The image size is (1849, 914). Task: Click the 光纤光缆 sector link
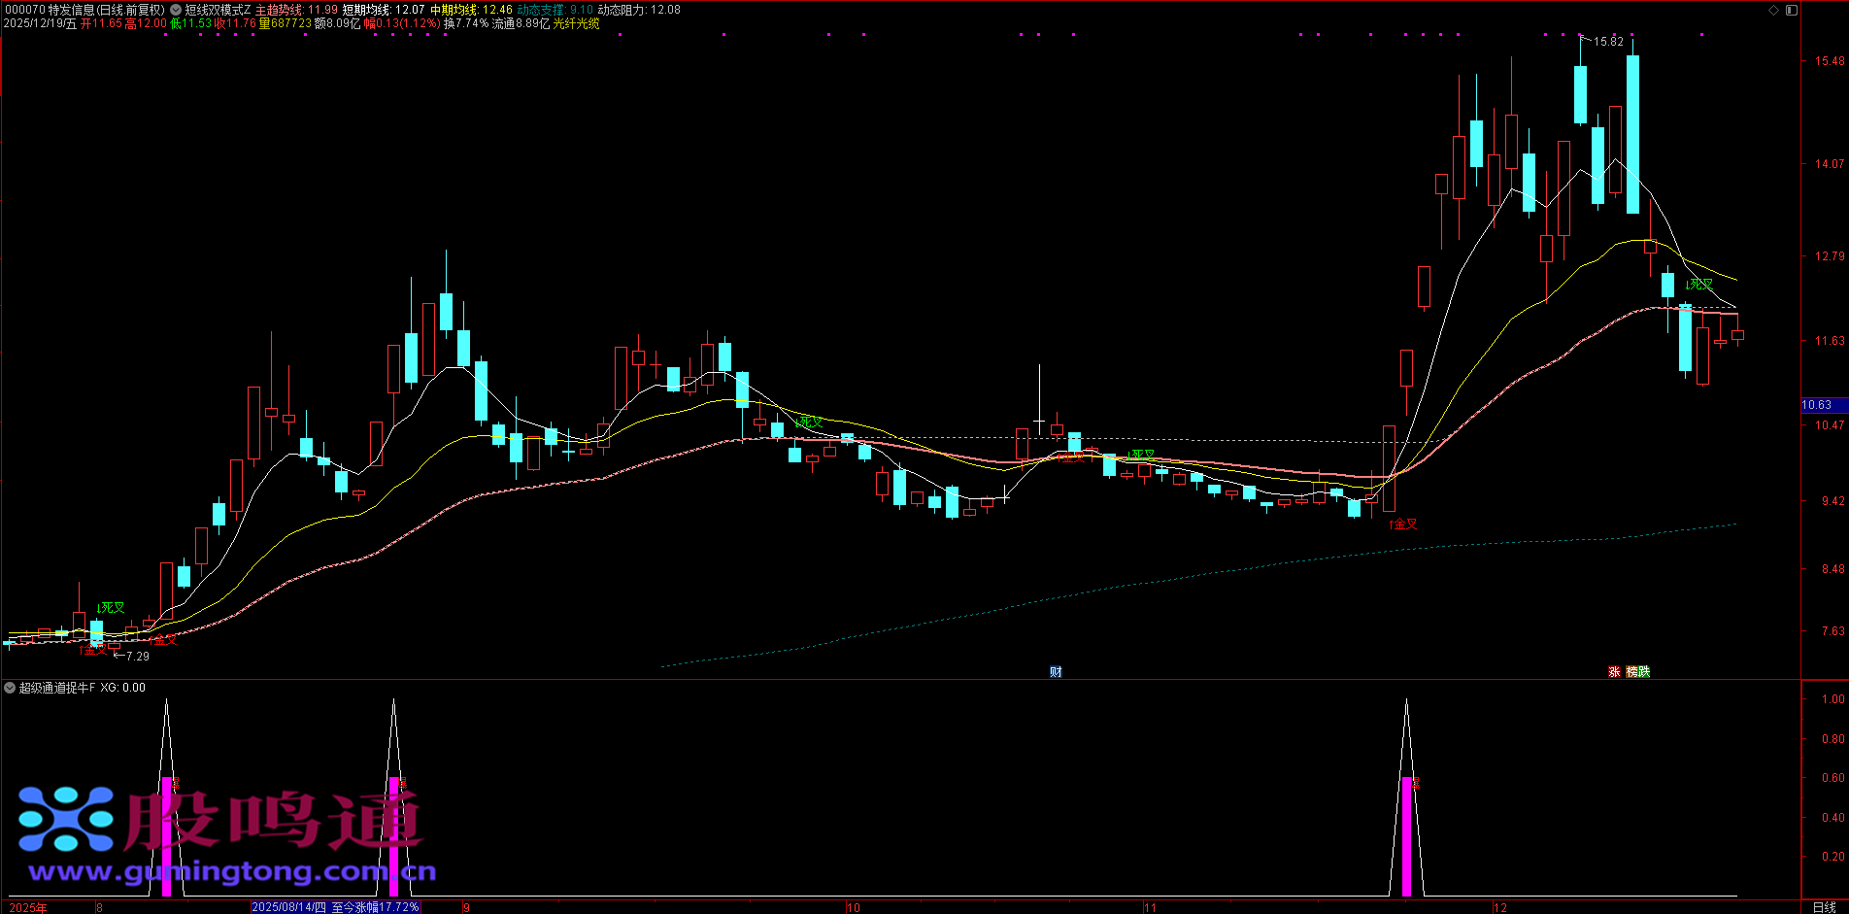coord(577,23)
